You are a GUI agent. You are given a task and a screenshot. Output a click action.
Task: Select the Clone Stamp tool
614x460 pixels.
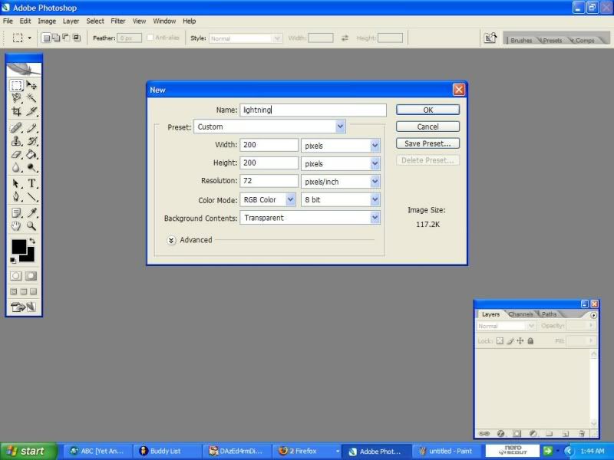point(16,141)
